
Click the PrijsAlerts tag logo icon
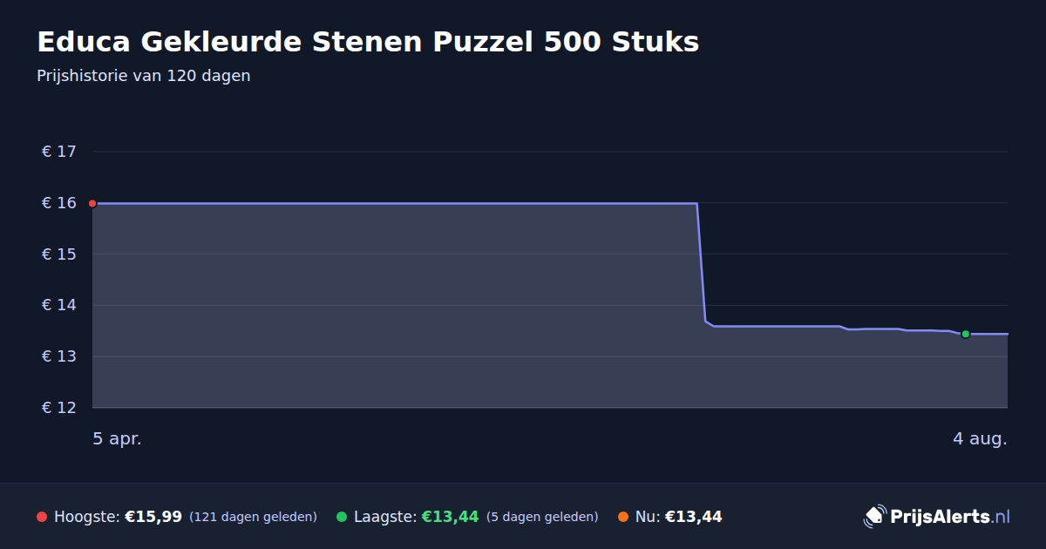point(874,516)
